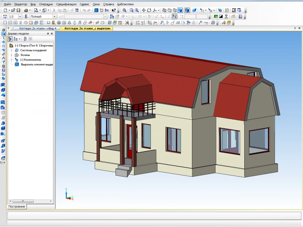Activate the Rotate view tool
Image resolution: width=303 pixels, height=227 pixels.
(x=149, y=10)
